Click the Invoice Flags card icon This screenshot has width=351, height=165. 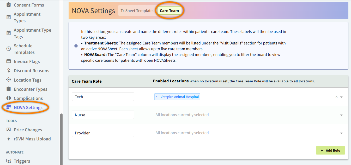coord(9,61)
